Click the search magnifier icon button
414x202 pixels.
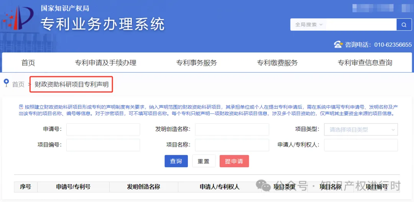404,25
